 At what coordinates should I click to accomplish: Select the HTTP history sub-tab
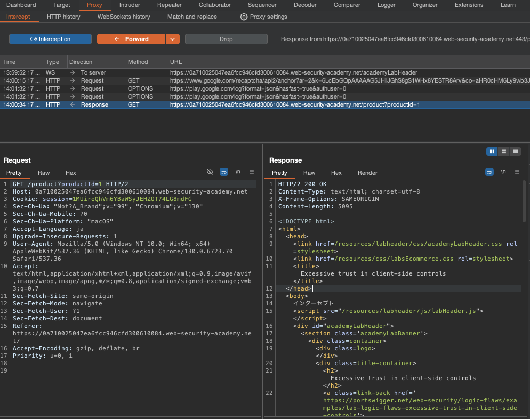[x=63, y=17]
